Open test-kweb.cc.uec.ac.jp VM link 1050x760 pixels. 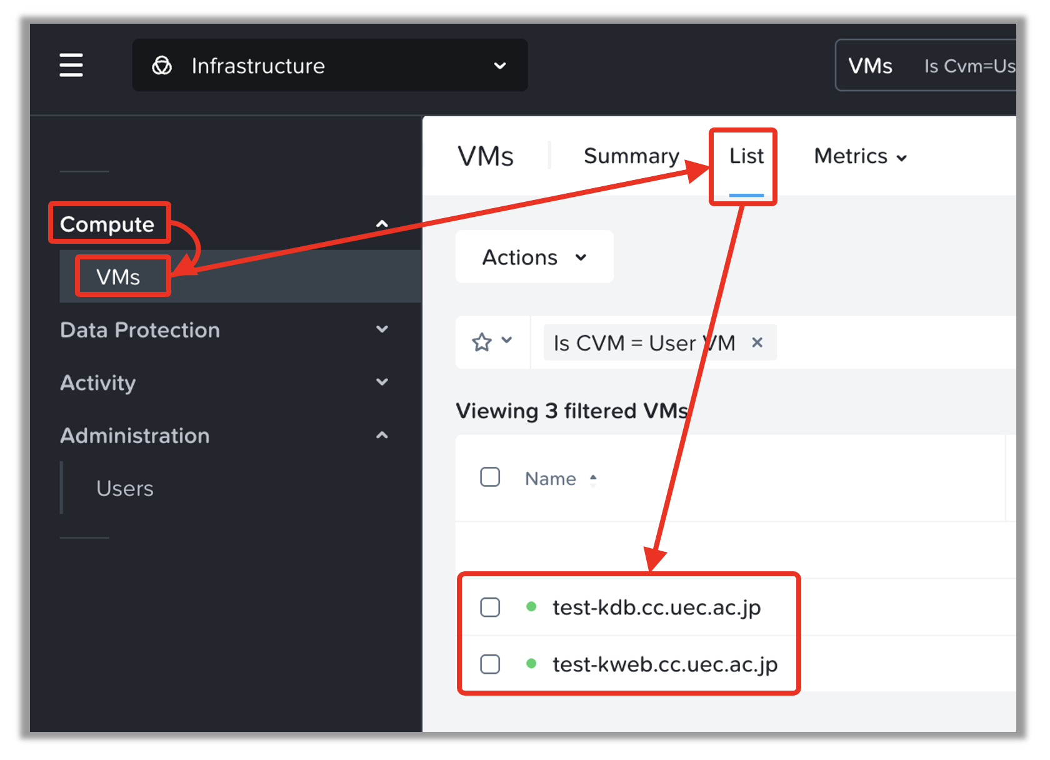(664, 664)
